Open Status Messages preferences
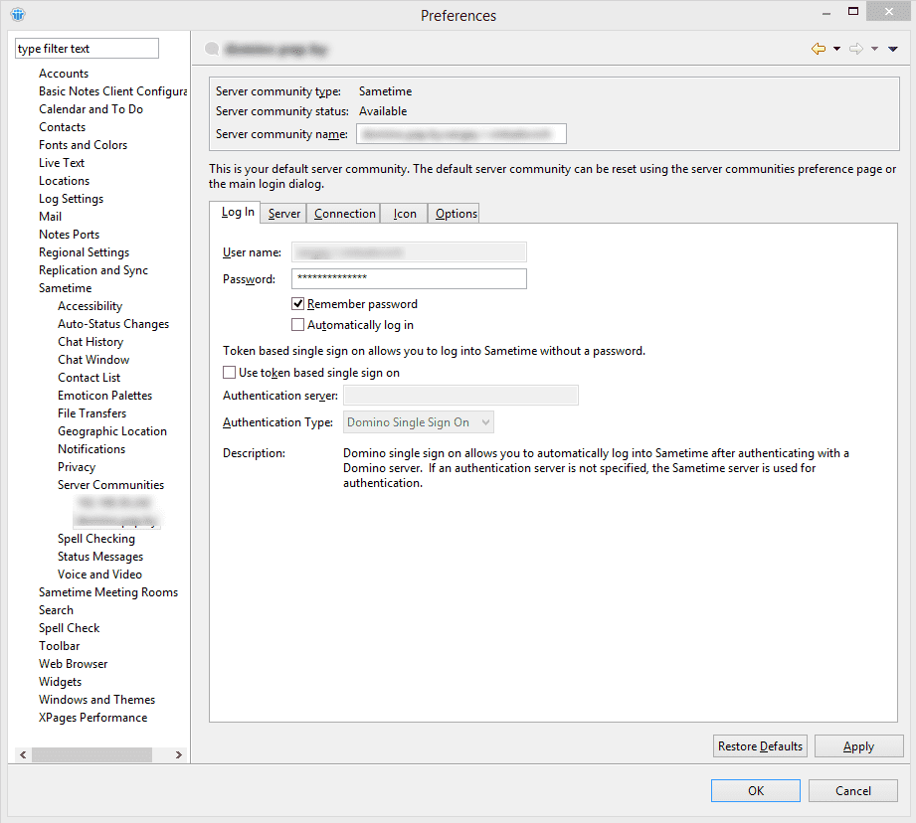The height and width of the screenshot is (823, 916). pyautogui.click(x=99, y=557)
